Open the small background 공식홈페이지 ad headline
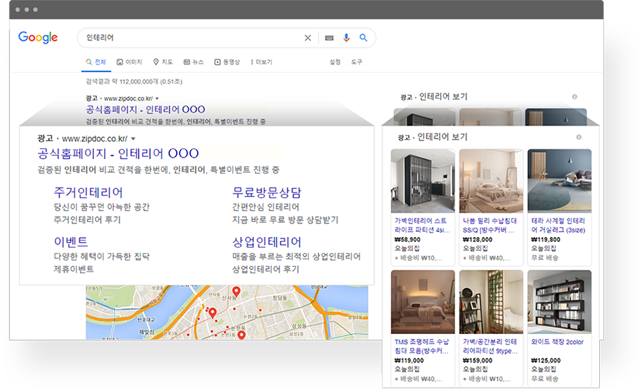This screenshot has width=642, height=389. (146, 109)
